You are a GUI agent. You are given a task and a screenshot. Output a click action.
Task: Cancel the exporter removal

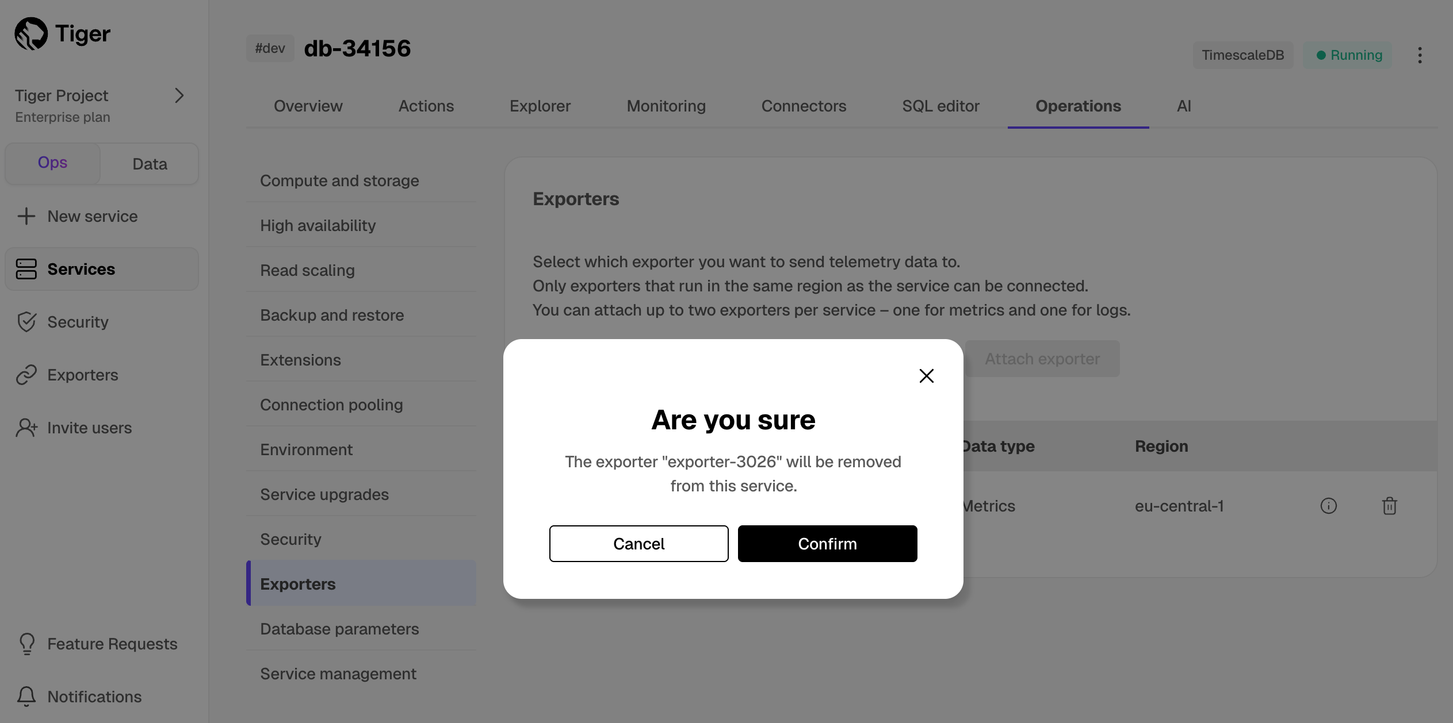pos(638,544)
